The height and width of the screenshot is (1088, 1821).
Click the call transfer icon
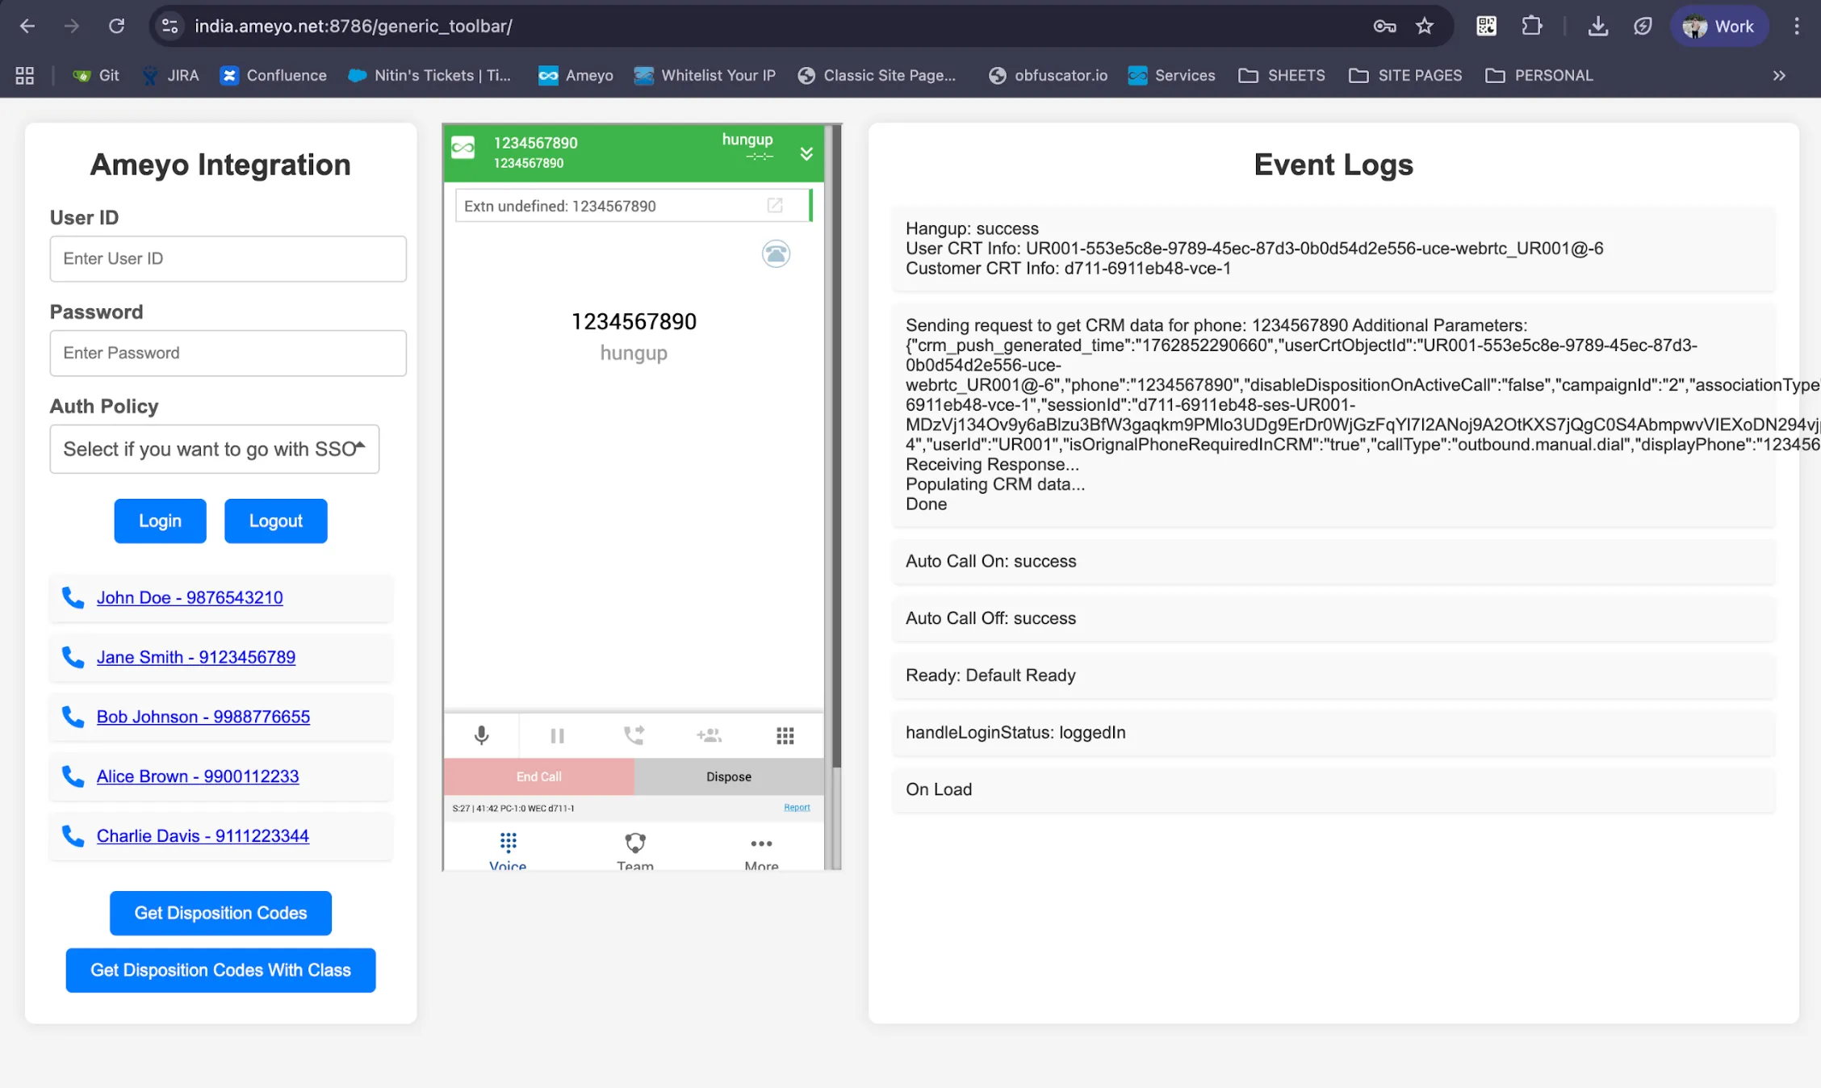pos(634,735)
